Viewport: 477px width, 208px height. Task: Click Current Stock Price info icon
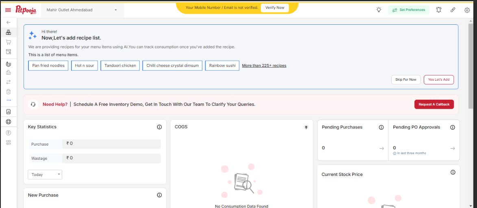click(x=453, y=172)
